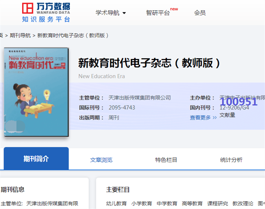Switch to the 文章浏览 tab
Screen dimensions: 265x209
pyautogui.click(x=101, y=160)
